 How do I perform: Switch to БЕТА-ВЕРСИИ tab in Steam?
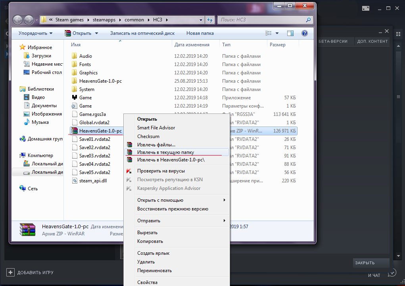(x=333, y=42)
